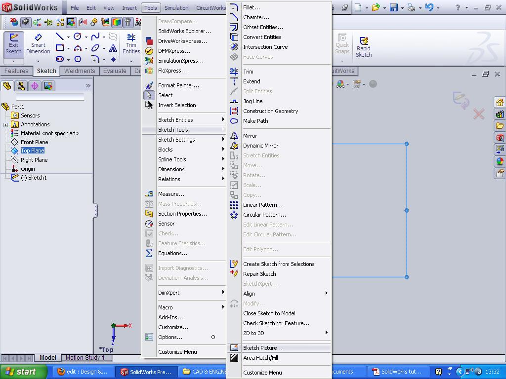Choose Options... from Tools menu

[184, 337]
